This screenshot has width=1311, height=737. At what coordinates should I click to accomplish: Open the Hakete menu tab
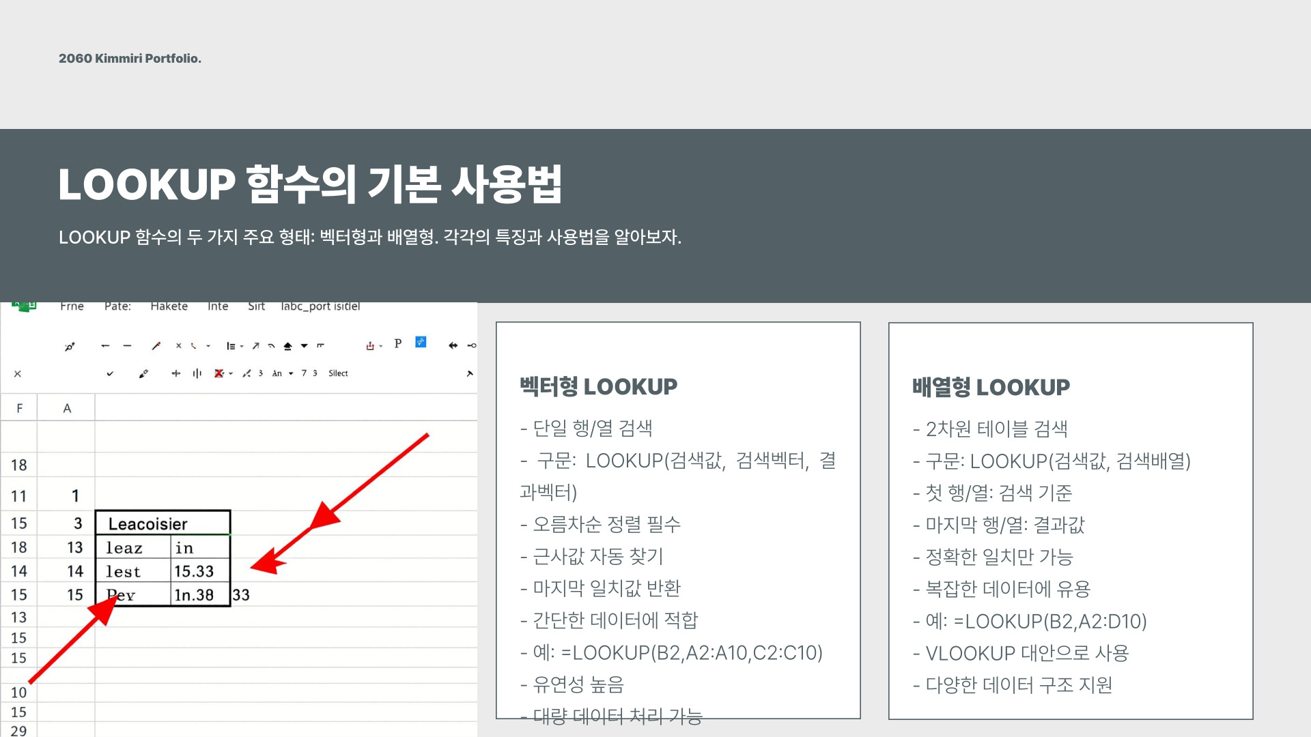169,306
